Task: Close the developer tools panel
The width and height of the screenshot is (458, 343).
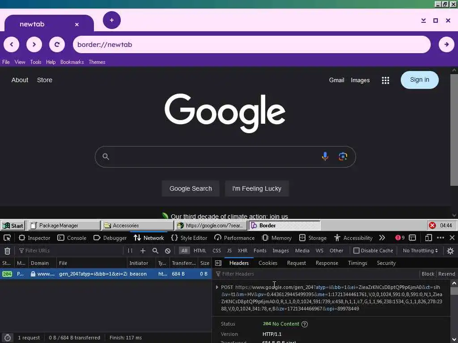Action: pyautogui.click(x=452, y=238)
